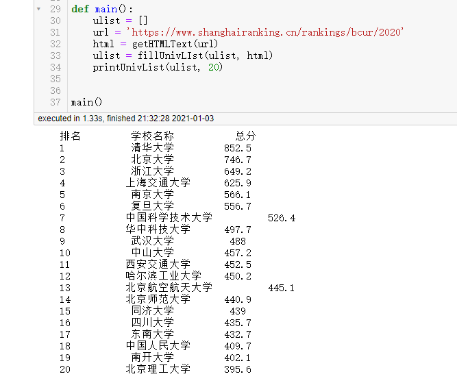457x383 pixels.
Task: Click 'ulist = []' code line
Action: point(121,21)
